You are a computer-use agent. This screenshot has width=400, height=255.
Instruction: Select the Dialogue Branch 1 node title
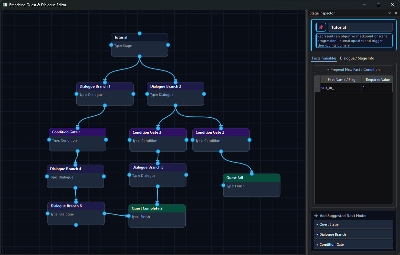tap(95, 86)
